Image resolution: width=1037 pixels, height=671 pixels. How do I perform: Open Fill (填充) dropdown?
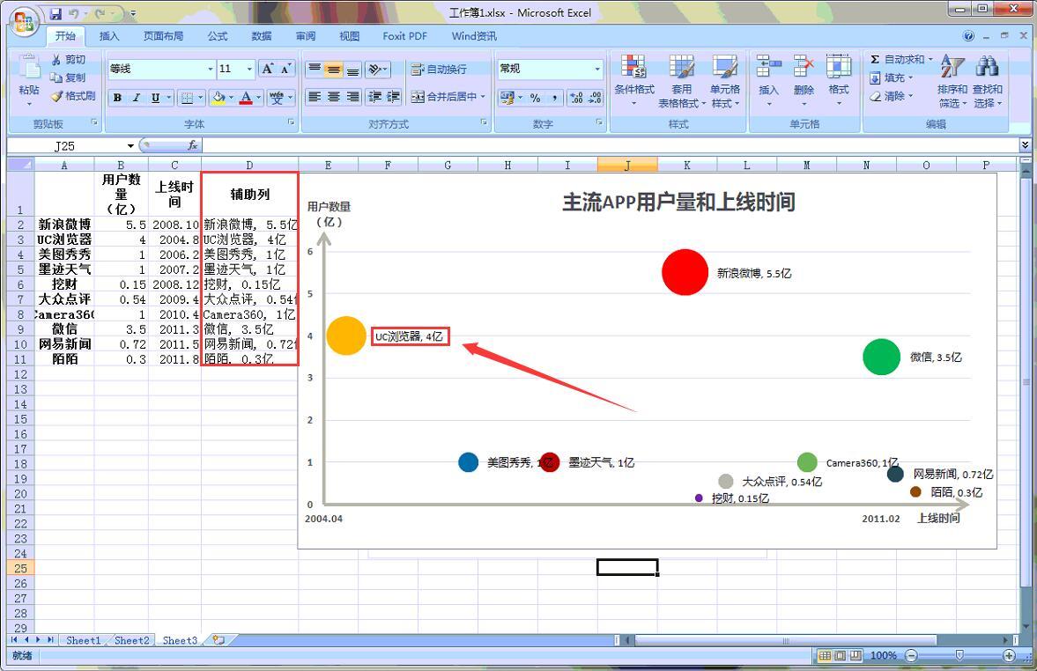point(892,78)
